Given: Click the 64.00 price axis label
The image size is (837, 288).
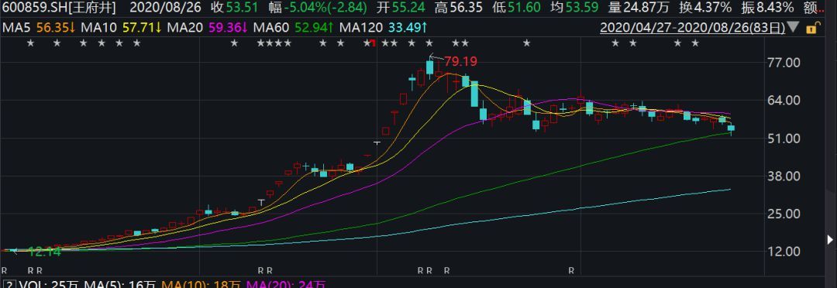Looking at the screenshot, I should point(784,101).
